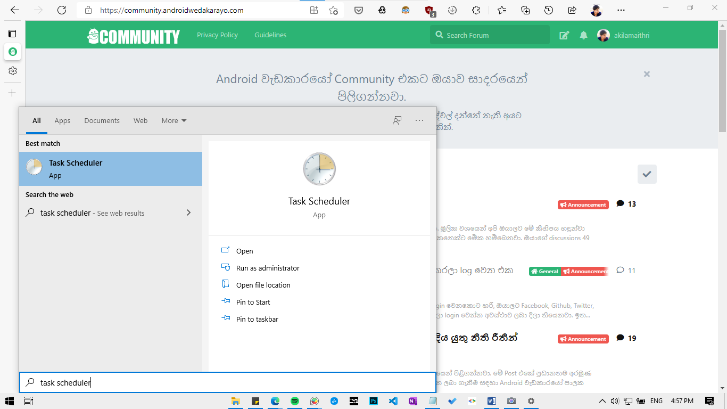
Task: Show hidden system tray icons
Action: point(602,401)
